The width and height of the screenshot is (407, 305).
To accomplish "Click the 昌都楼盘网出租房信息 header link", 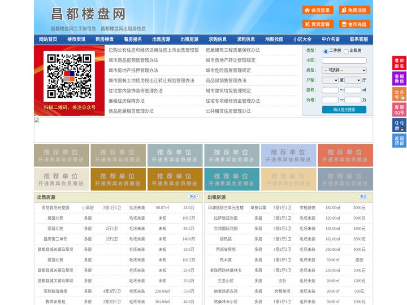I will tap(123, 29).
